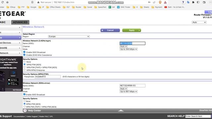The width and height of the screenshot is (212, 119).
Task: Switch to the ADVANCED tab
Action: click(20, 22)
